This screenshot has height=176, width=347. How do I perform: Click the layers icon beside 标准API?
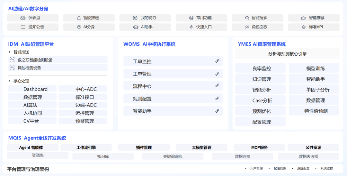pos(303,27)
